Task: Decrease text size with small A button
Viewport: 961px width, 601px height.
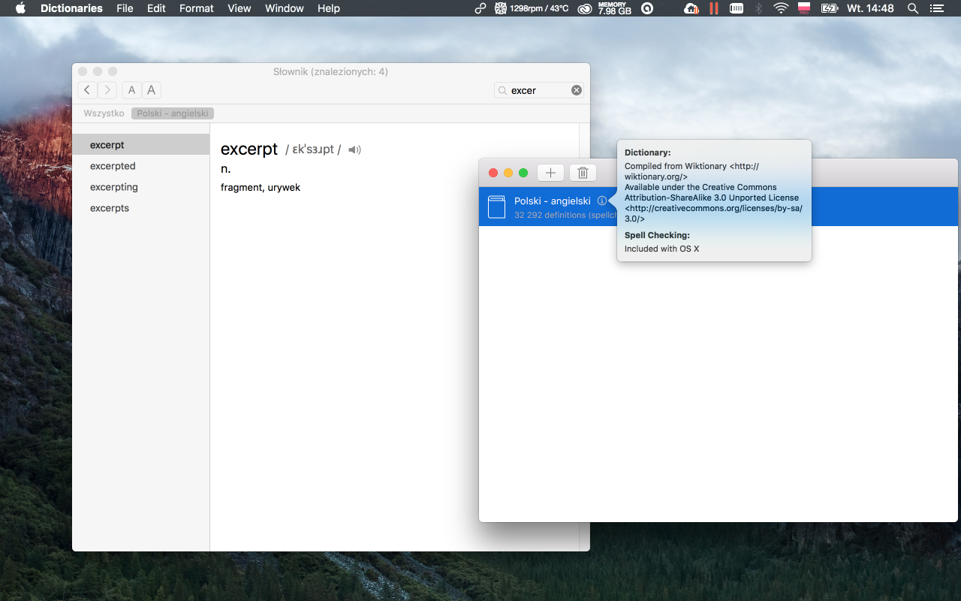Action: 131,90
